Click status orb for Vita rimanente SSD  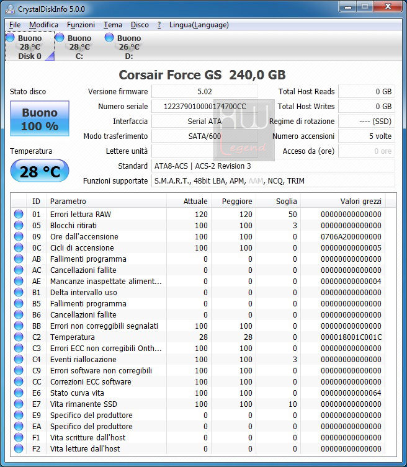tap(19, 404)
